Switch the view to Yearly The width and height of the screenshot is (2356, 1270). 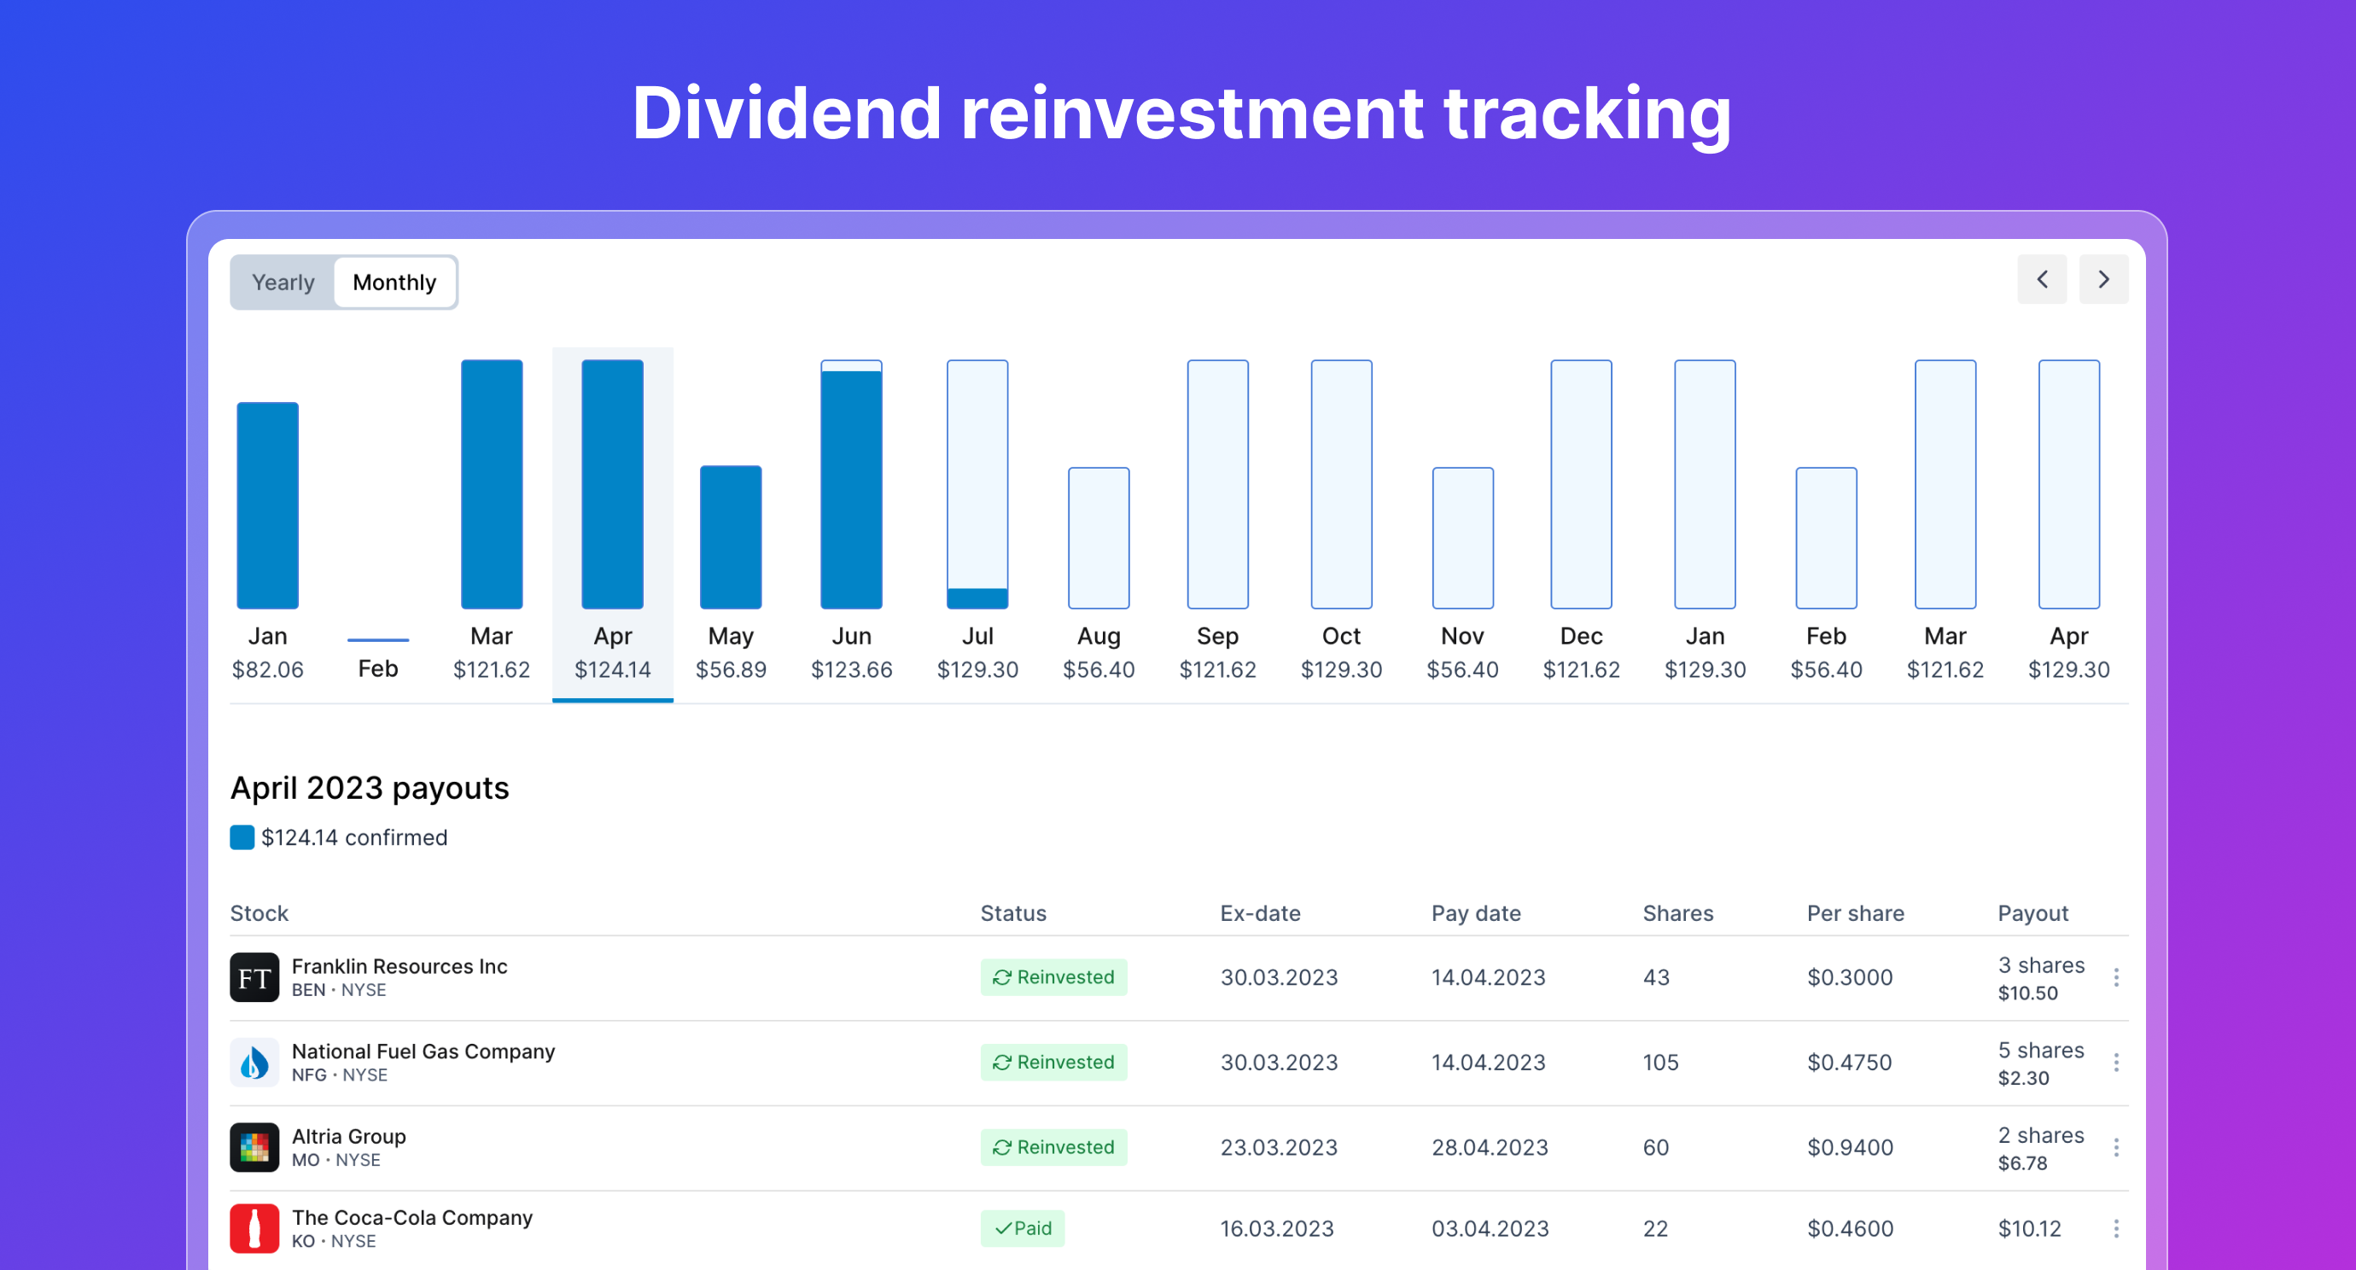tap(283, 283)
